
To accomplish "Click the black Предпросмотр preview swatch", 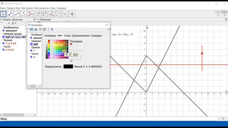I will coord(68,66).
